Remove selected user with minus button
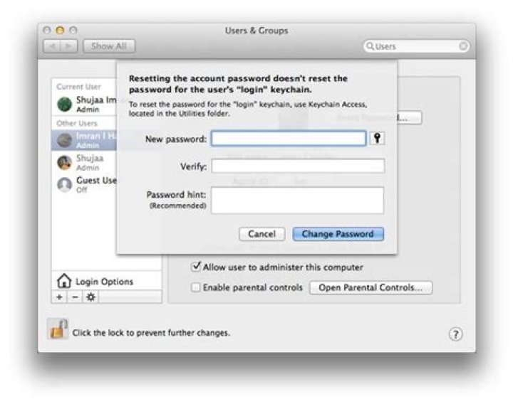Viewport: 513px width, 404px height. 75,297
